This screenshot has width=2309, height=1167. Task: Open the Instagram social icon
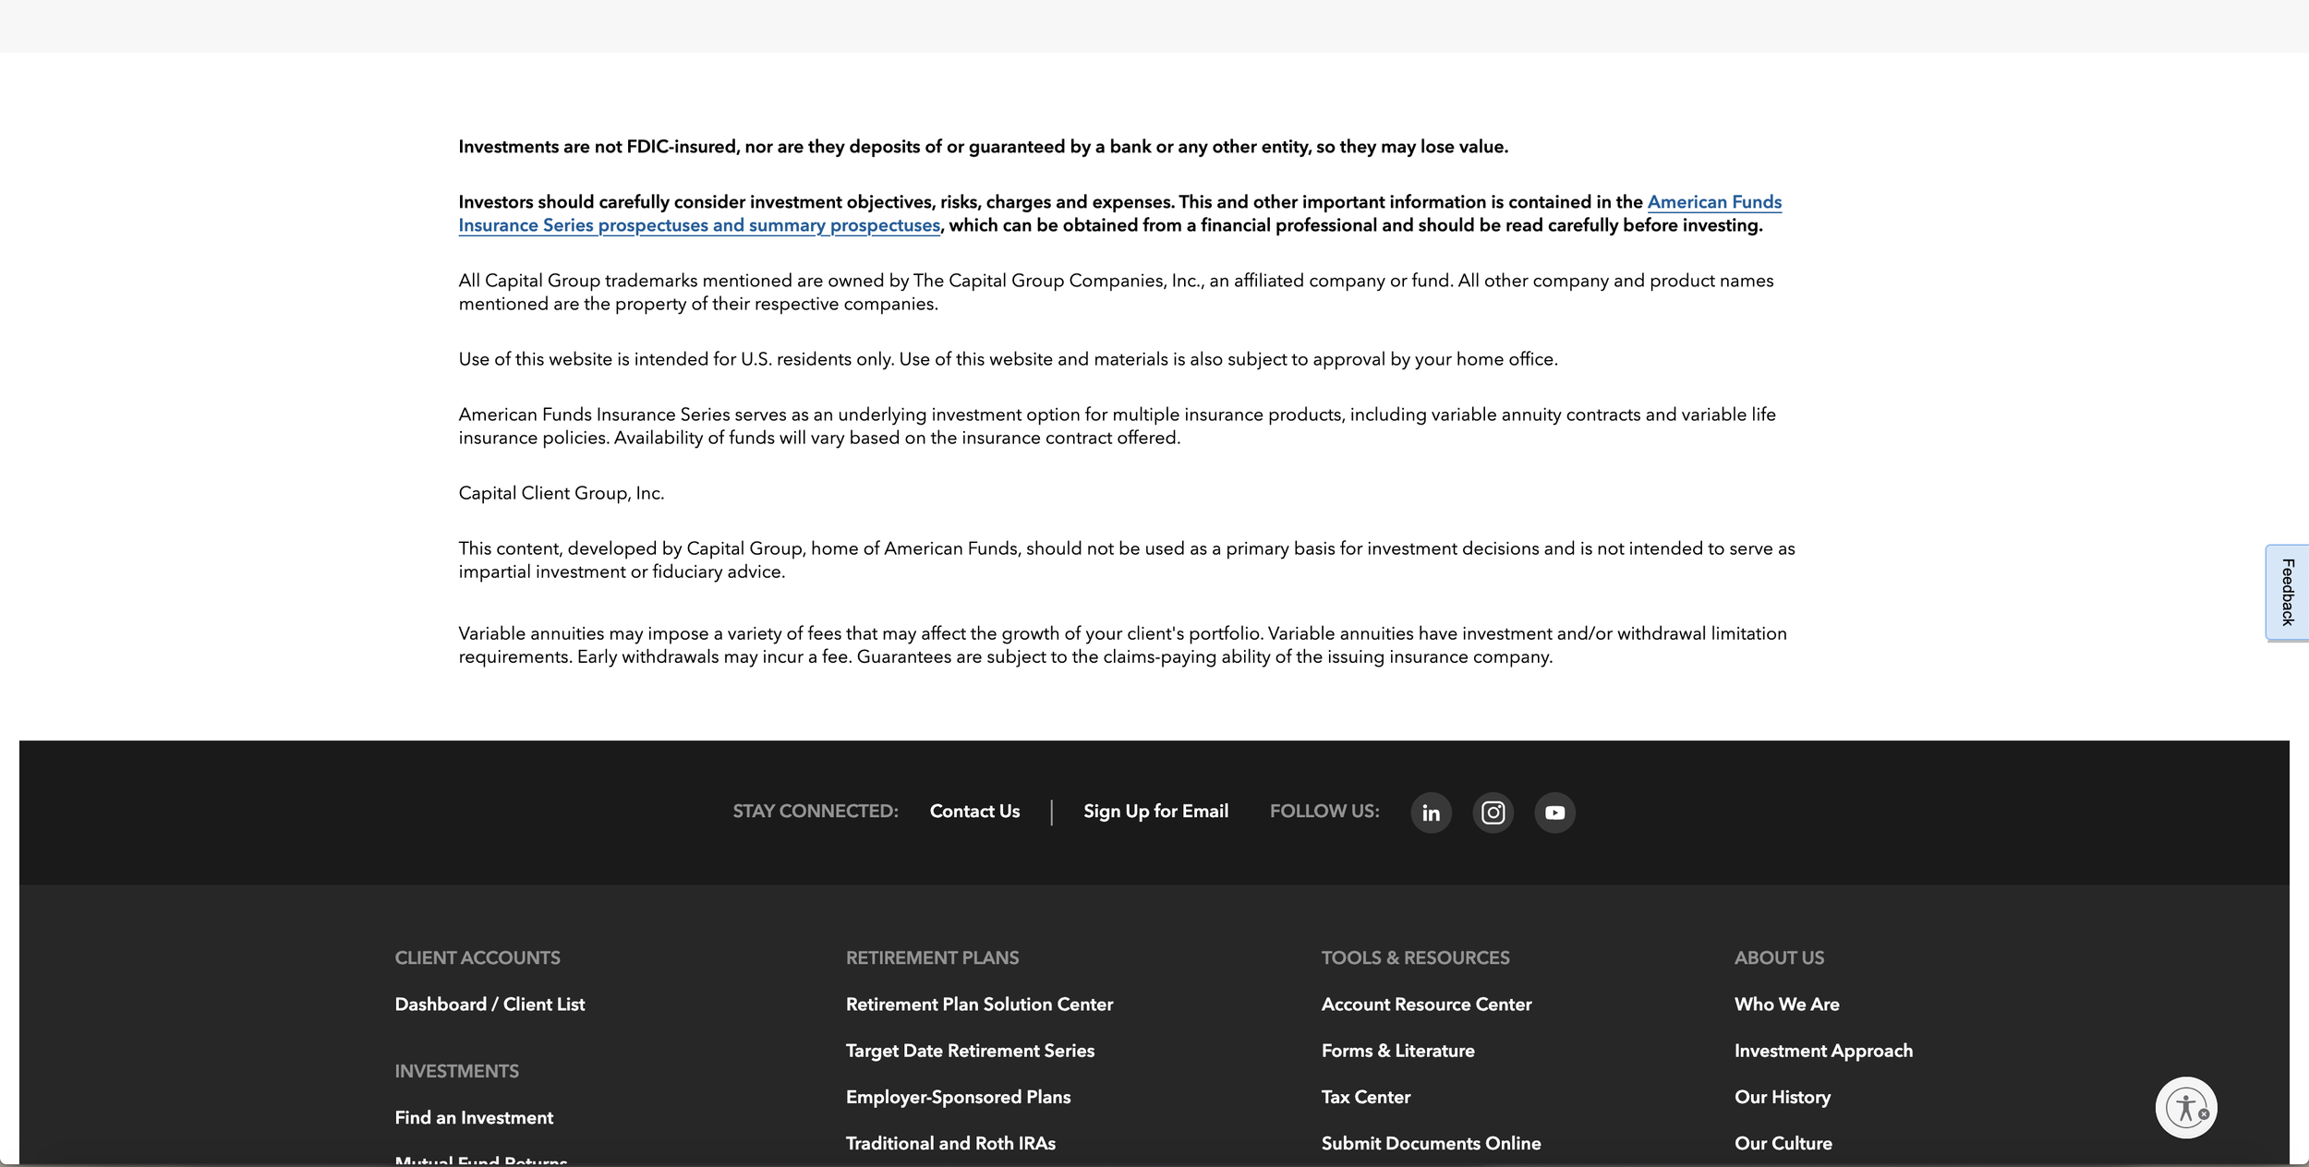[x=1493, y=812]
